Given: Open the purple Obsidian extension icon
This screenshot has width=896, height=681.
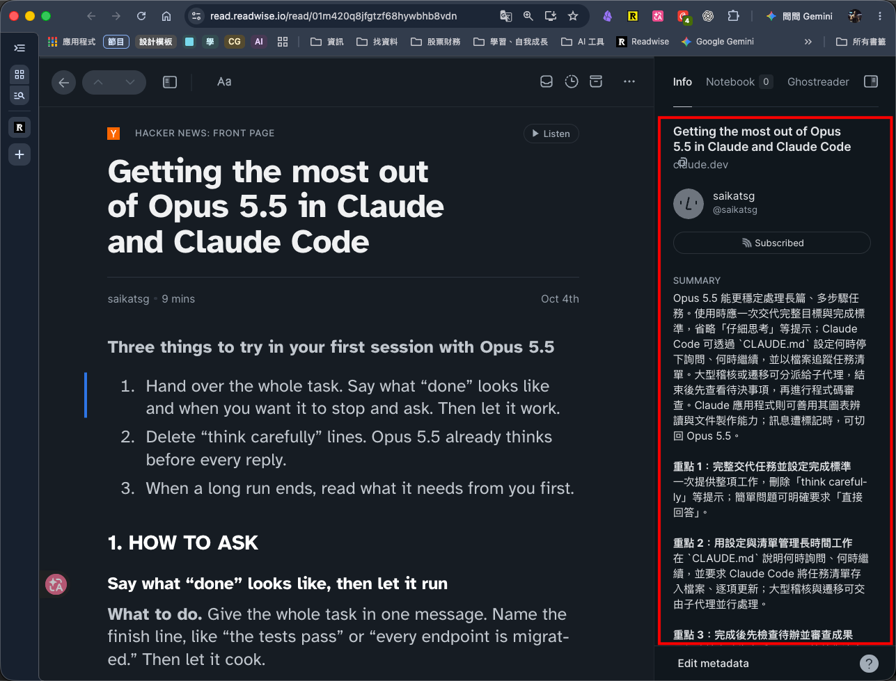Looking at the screenshot, I should point(608,16).
